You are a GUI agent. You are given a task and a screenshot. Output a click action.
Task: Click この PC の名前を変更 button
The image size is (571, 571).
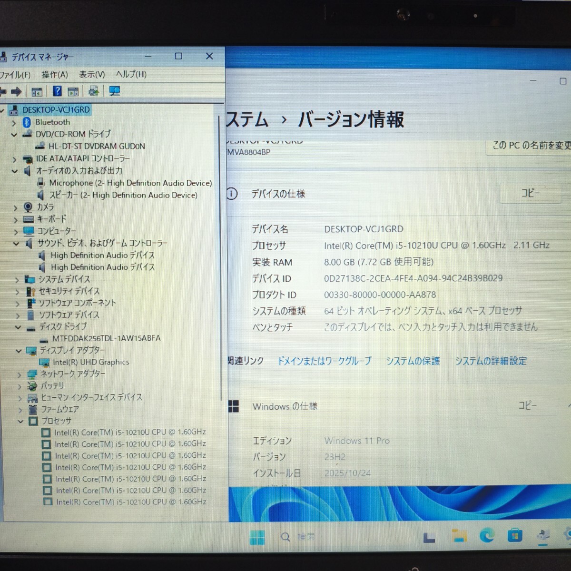pyautogui.click(x=529, y=146)
